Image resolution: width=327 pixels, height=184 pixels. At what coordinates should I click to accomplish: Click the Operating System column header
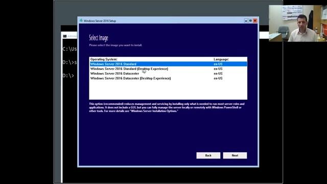pyautogui.click(x=104, y=59)
